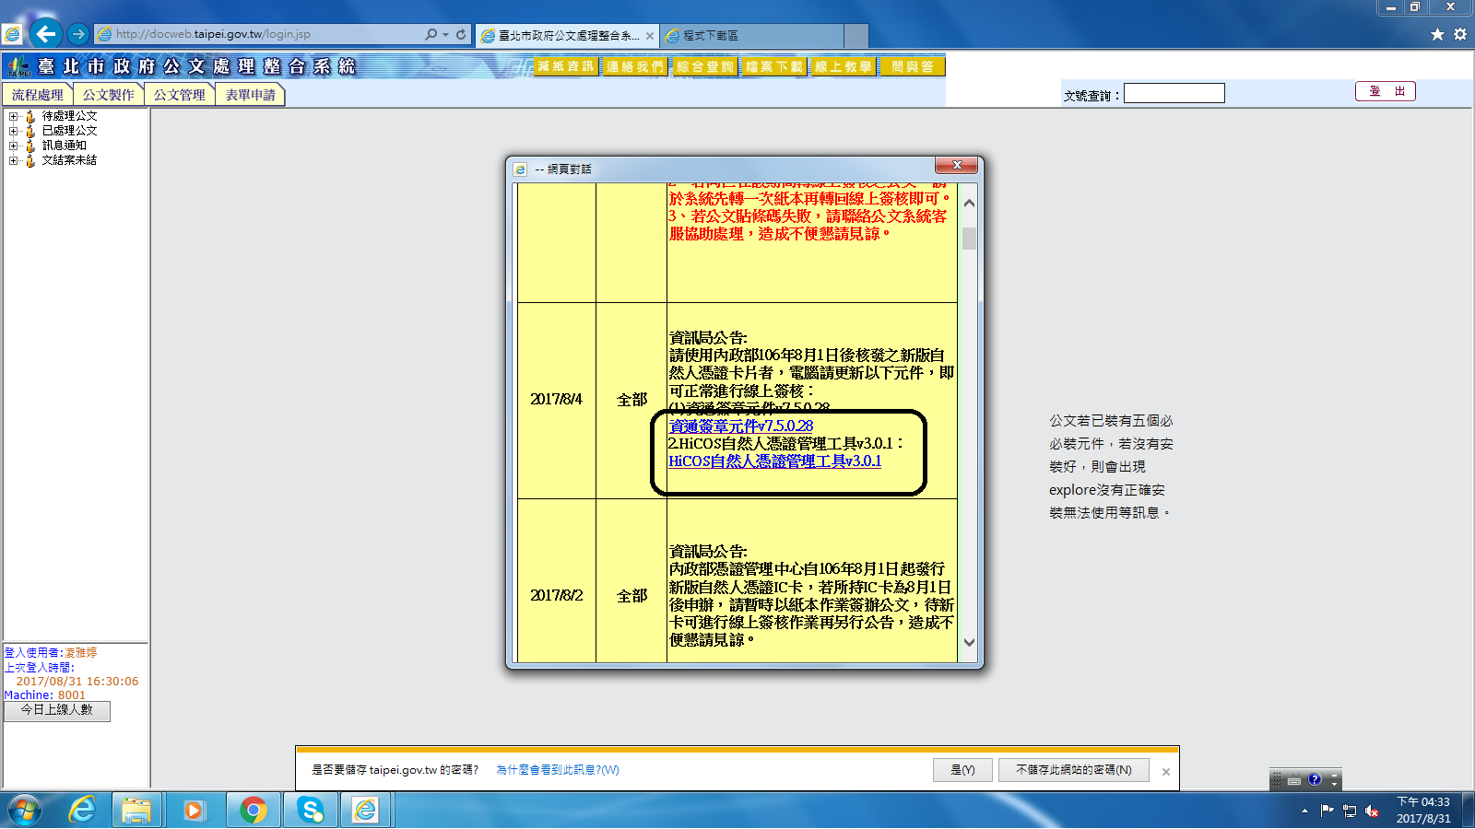
Task: Click the network tray icon
Action: [1350, 811]
